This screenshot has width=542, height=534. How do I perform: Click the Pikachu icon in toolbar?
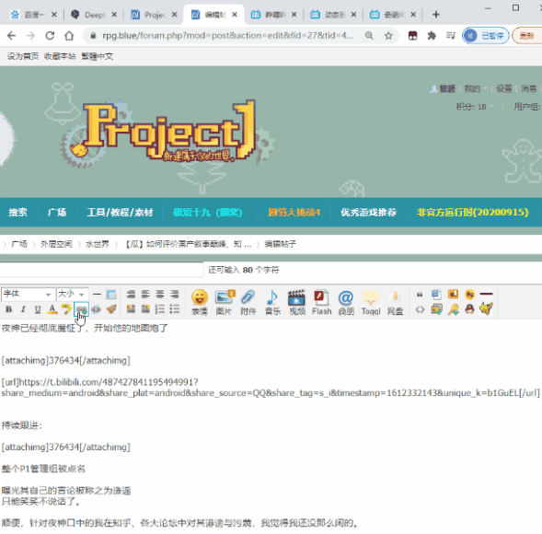(x=486, y=308)
